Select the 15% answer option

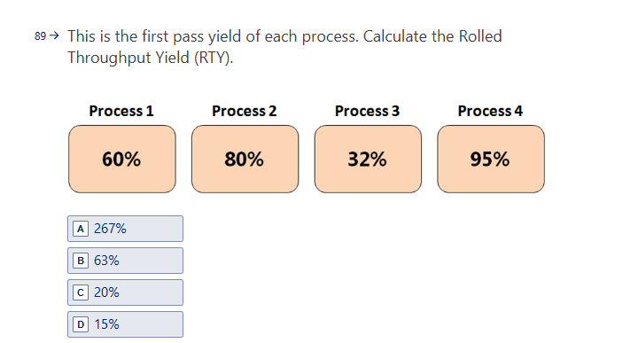click(x=125, y=324)
